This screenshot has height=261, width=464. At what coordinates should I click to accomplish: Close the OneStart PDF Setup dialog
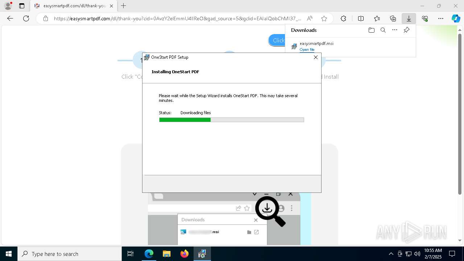(x=315, y=57)
